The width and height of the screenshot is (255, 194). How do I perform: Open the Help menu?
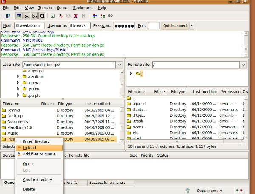[x=102, y=8]
